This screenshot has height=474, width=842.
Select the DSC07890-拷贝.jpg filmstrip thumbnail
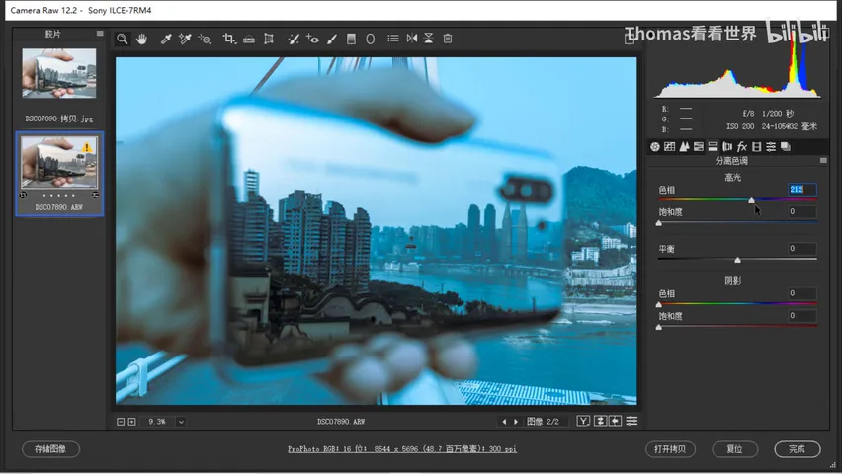coord(59,73)
